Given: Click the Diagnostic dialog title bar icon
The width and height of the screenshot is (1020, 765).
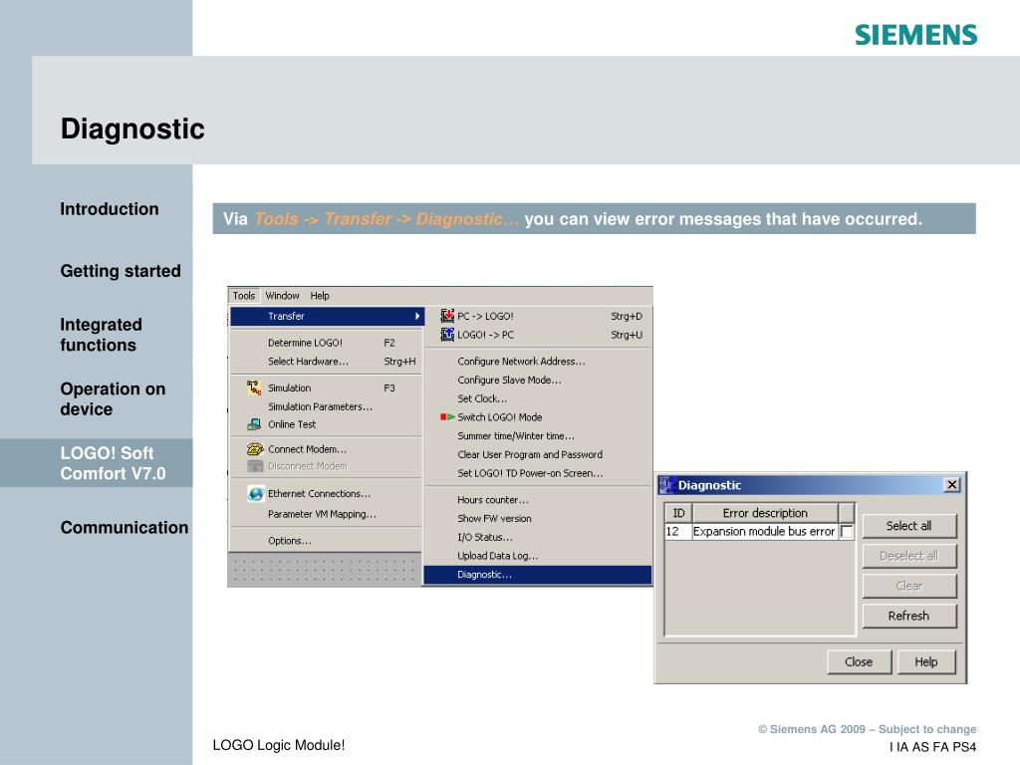Looking at the screenshot, I should coord(666,485).
